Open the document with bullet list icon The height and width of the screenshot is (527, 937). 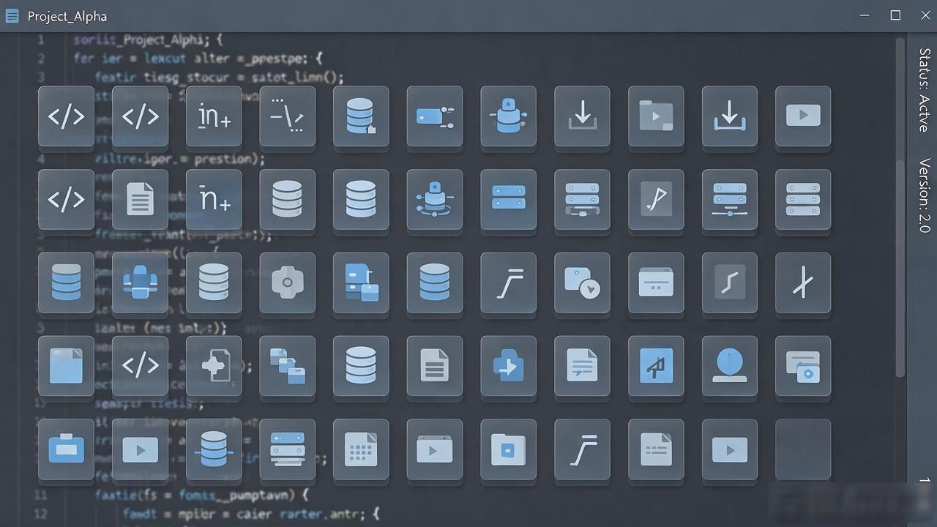point(656,449)
